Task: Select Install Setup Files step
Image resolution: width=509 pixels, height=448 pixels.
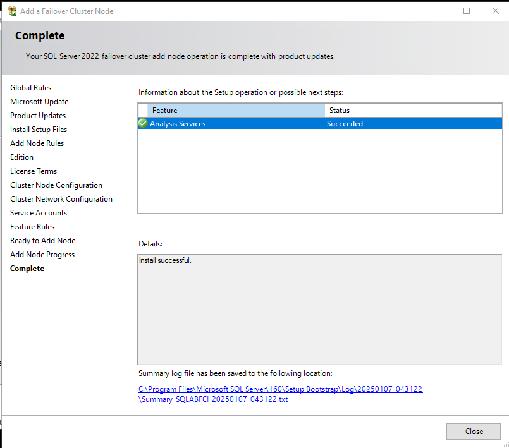Action: click(x=39, y=130)
